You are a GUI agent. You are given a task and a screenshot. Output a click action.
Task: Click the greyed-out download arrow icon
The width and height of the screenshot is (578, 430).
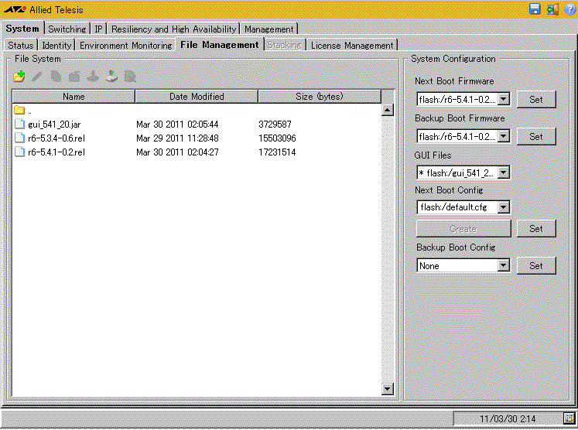point(93,77)
